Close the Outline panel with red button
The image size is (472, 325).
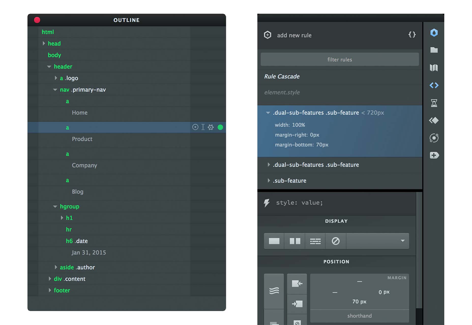coord(37,20)
